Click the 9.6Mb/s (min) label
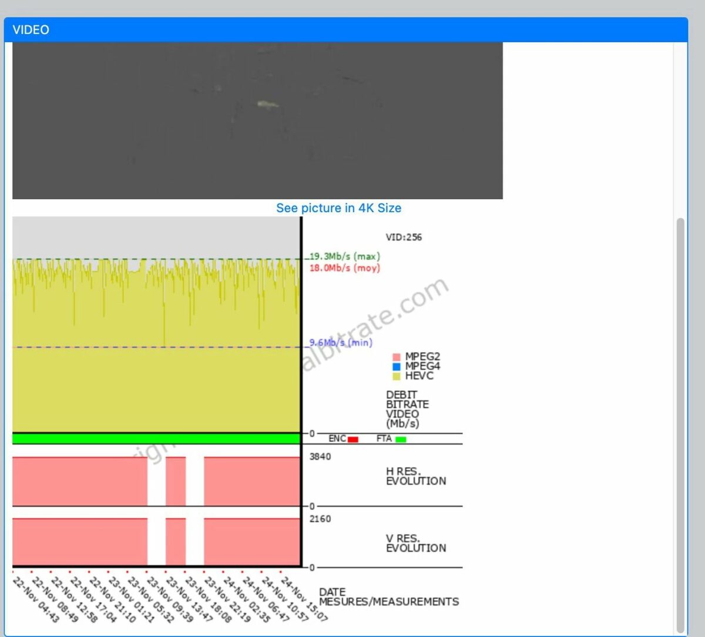The height and width of the screenshot is (637, 705). [341, 343]
